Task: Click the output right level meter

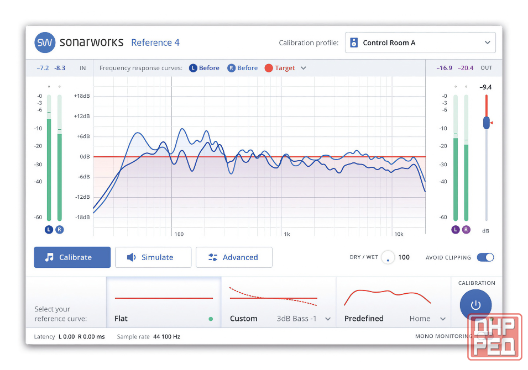Action: click(x=467, y=158)
